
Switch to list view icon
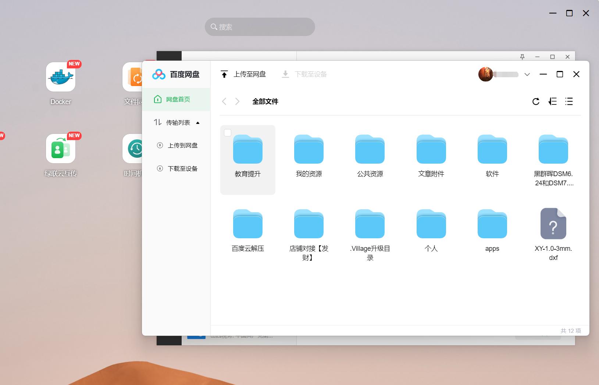(569, 101)
